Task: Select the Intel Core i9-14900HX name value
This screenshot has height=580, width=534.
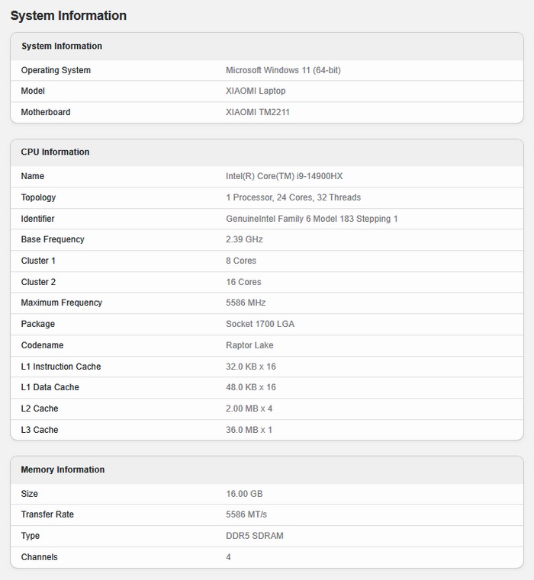Action: click(x=284, y=176)
